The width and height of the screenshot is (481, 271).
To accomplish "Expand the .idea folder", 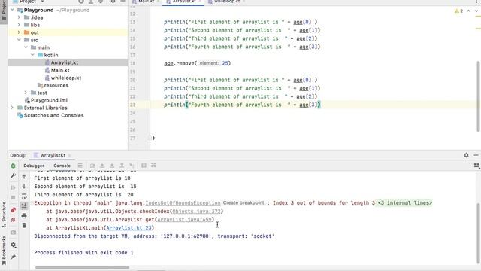I will [19, 17].
